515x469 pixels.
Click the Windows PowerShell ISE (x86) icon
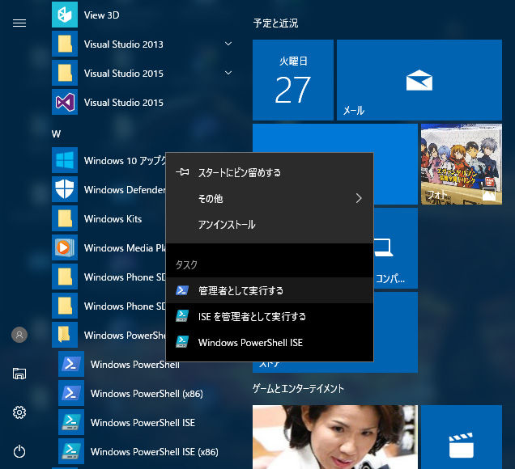pos(71,451)
